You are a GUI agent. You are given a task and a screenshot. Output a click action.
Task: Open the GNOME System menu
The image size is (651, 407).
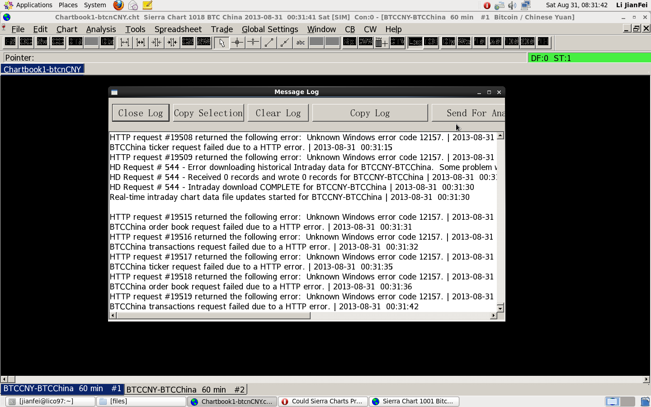(95, 5)
